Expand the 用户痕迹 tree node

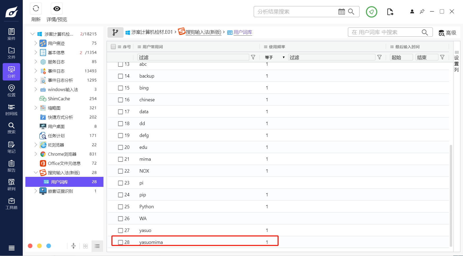click(x=36, y=43)
